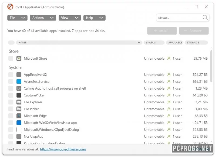Screen dimensions: 216x157
Task: Check the File Explorer checkbox
Action: pos(11,102)
